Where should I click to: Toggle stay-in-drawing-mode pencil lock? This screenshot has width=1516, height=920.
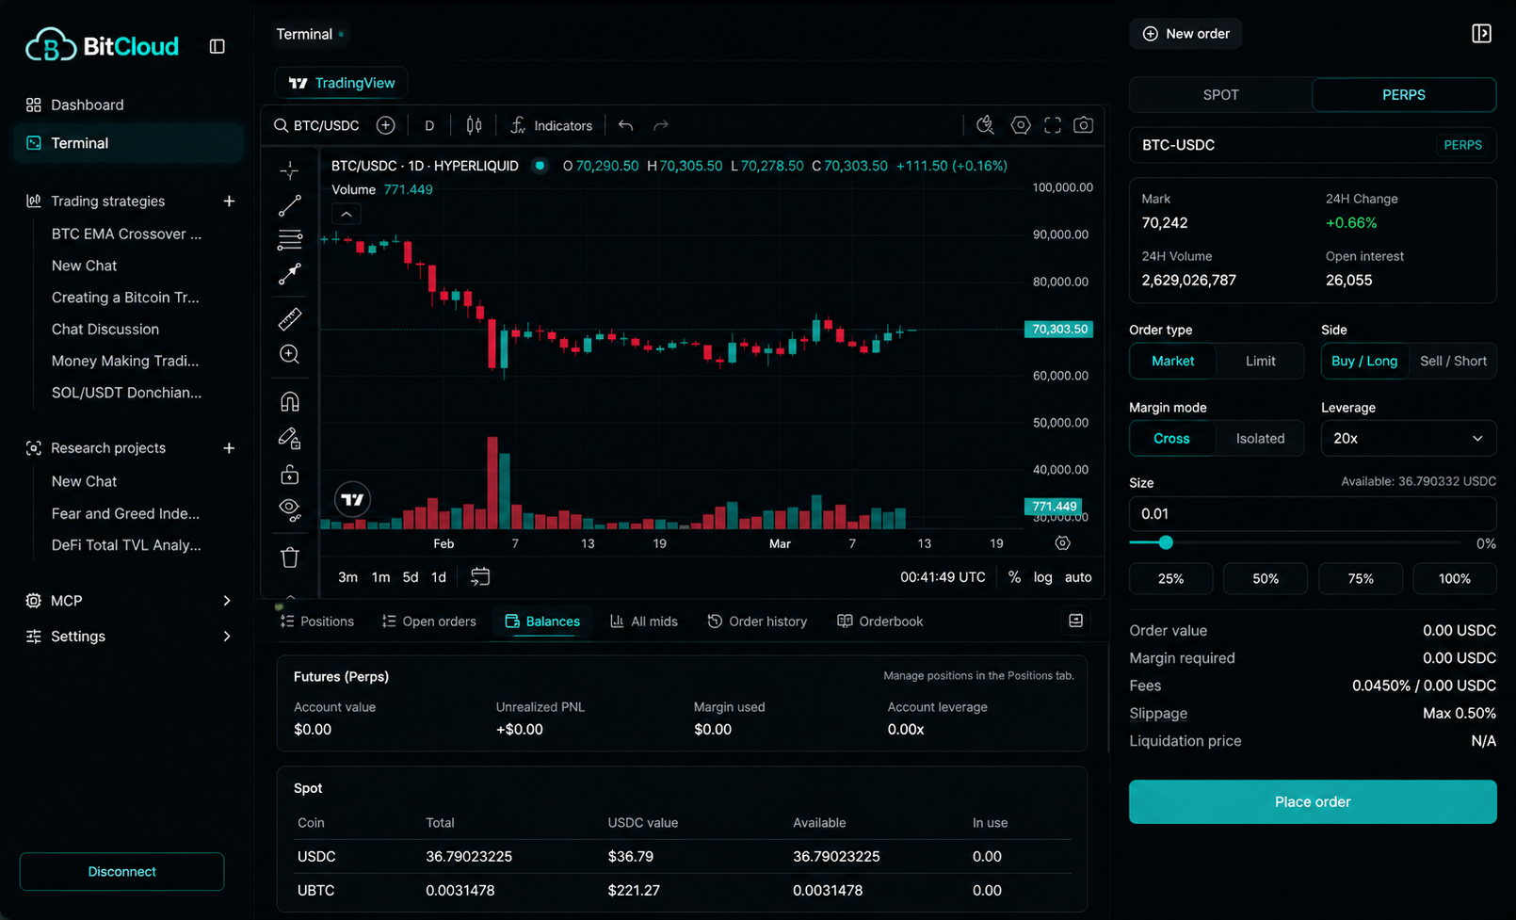point(290,438)
